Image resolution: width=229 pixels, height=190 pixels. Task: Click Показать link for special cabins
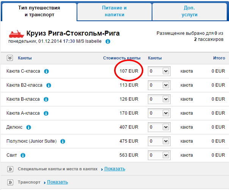point(114,169)
